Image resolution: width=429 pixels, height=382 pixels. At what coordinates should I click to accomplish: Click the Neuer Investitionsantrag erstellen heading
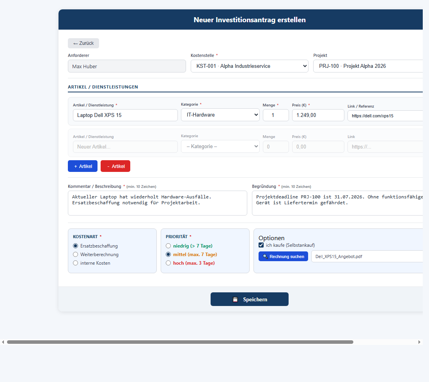click(x=250, y=20)
